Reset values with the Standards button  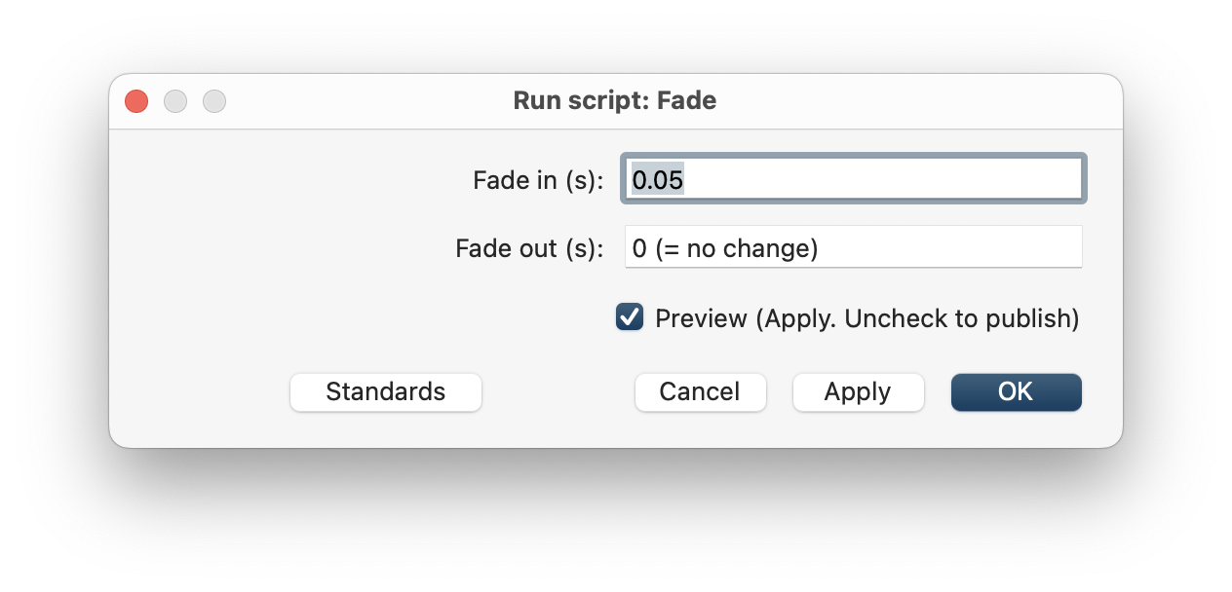(x=386, y=392)
